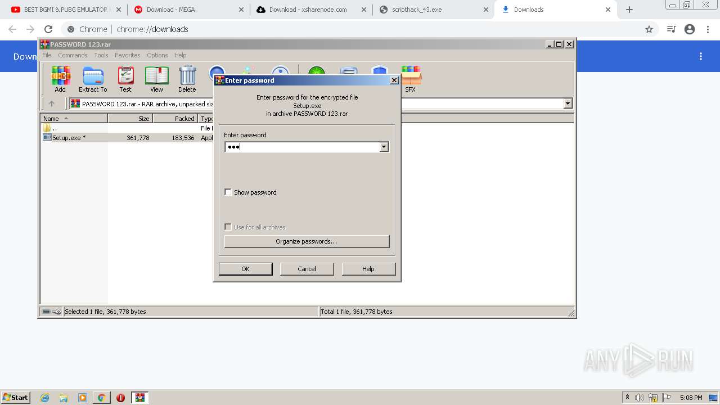720x405 pixels.
Task: Reload the Chrome downloads page
Action: 48,29
